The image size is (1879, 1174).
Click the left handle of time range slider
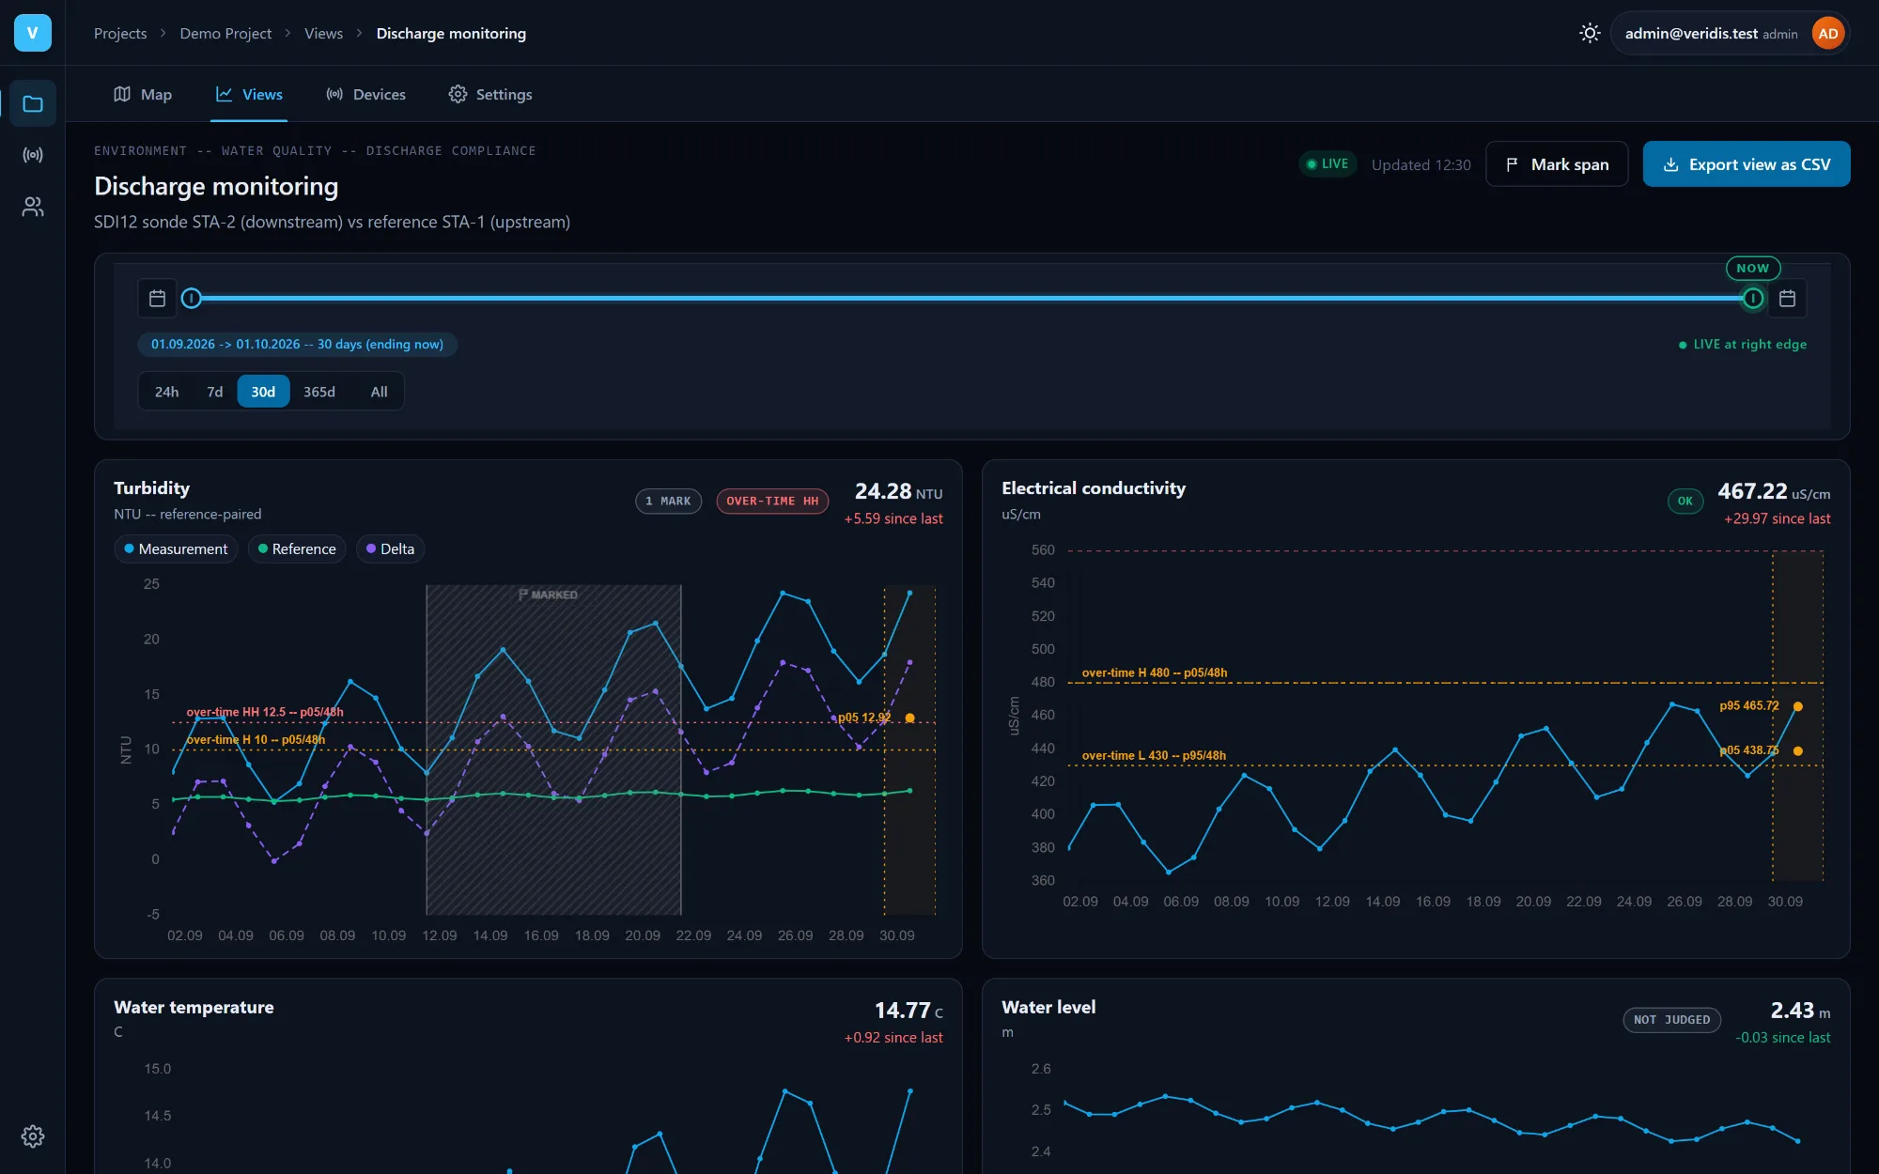[x=192, y=299]
